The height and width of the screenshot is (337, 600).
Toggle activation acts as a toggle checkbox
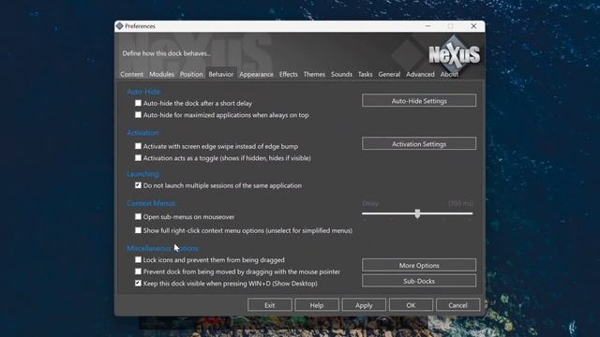(x=138, y=158)
